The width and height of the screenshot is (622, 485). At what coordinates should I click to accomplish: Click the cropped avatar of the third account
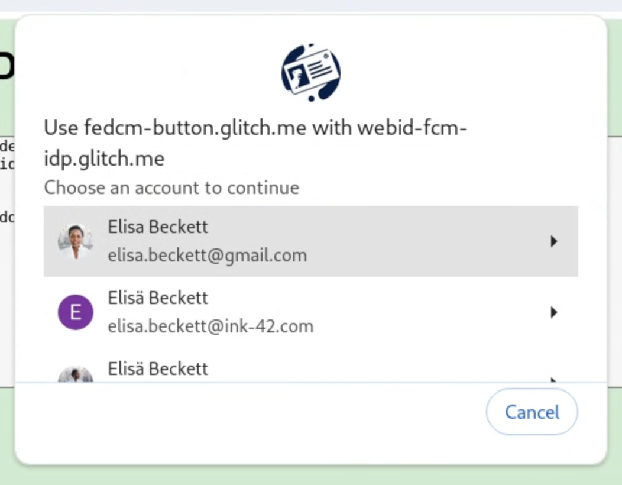pyautogui.click(x=75, y=376)
